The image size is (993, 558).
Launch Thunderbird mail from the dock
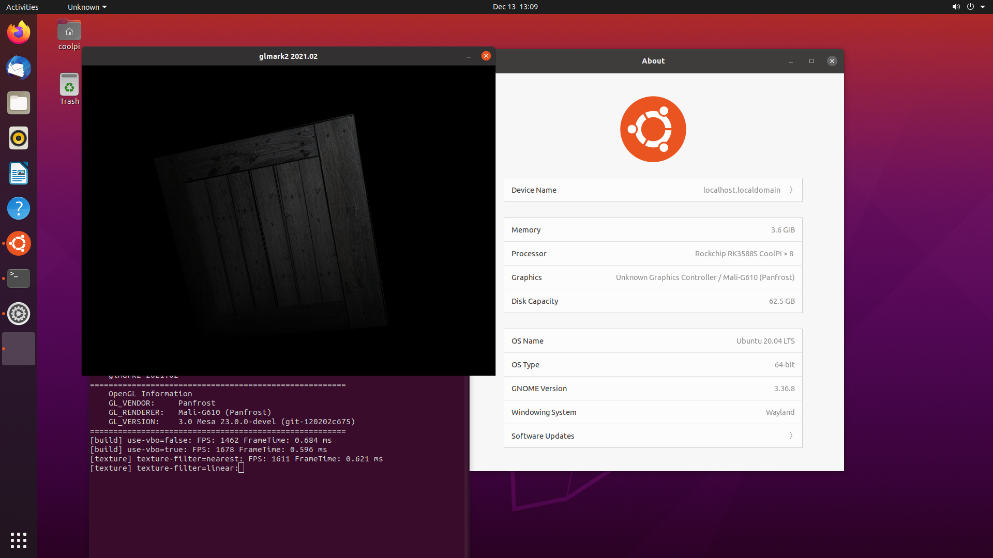pos(19,68)
